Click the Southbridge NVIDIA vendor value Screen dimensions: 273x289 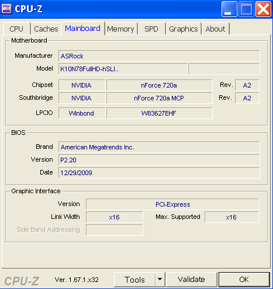82,98
